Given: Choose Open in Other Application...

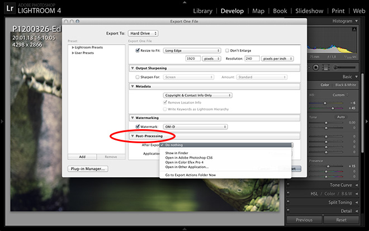Looking at the screenshot, I should coord(225,167).
